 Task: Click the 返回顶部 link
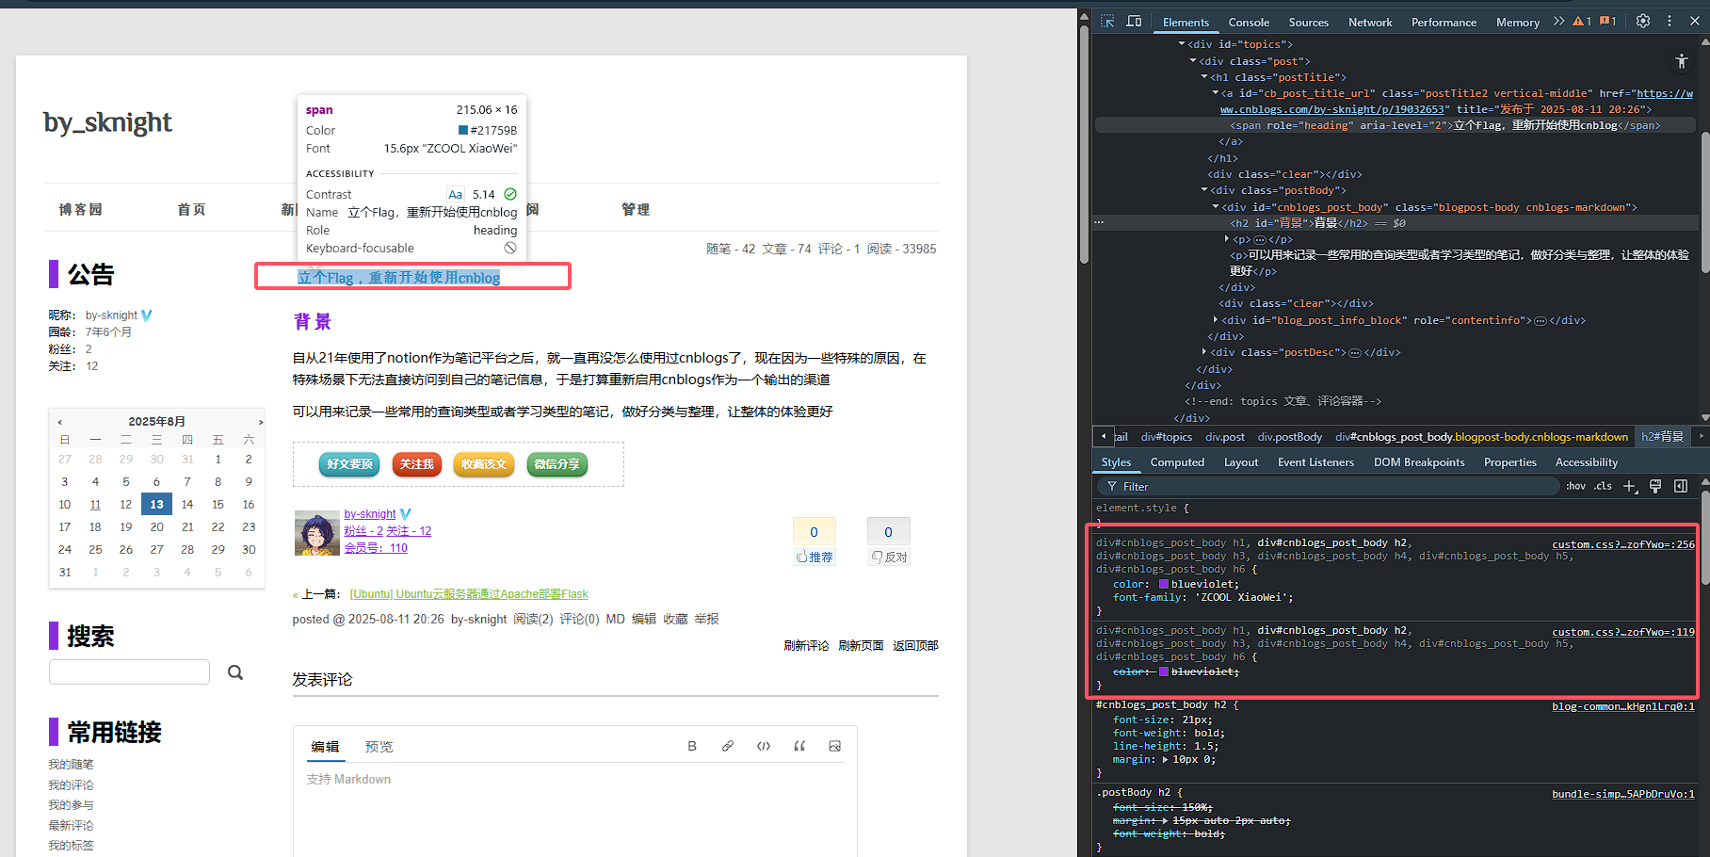[x=915, y=646]
